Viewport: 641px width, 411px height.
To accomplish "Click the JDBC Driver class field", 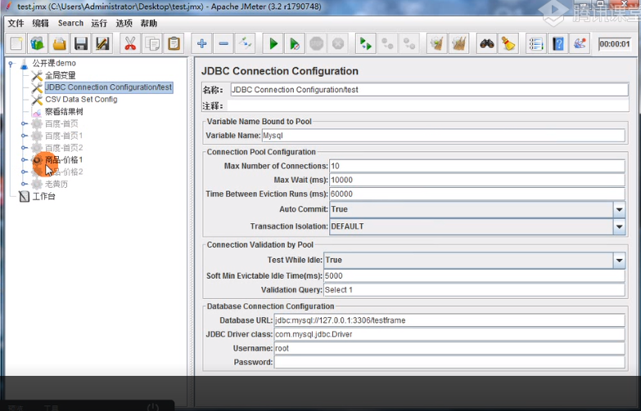I will point(449,334).
